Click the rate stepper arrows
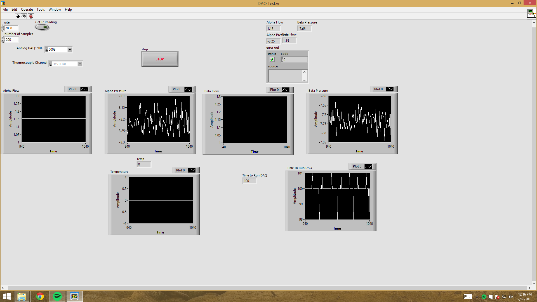This screenshot has width=537, height=302. (x=3, y=28)
